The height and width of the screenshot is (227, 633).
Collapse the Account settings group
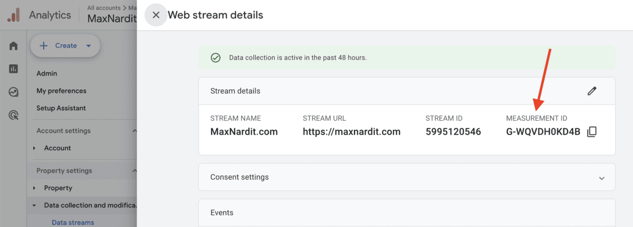point(135,131)
